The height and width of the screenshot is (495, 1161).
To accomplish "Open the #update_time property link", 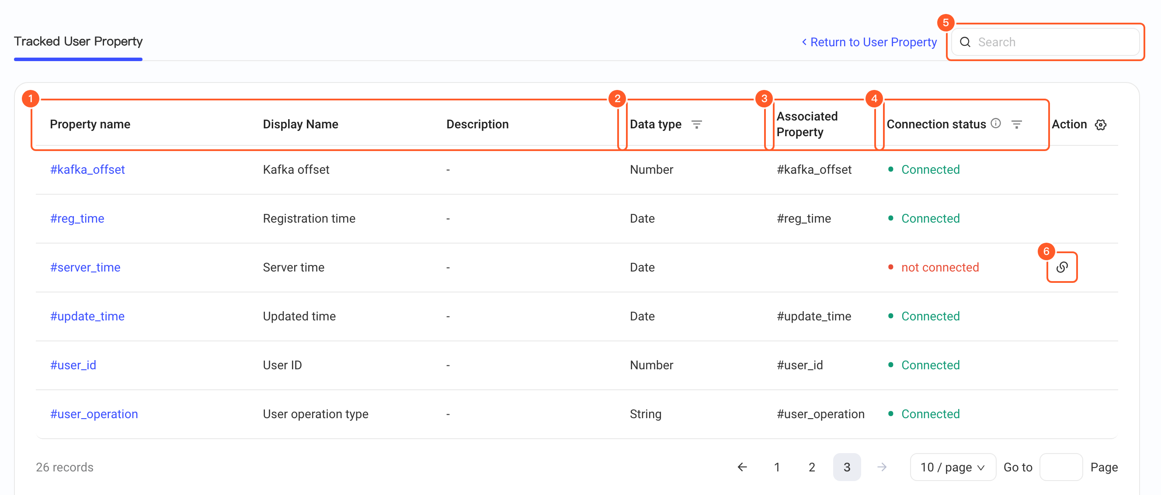I will [87, 316].
